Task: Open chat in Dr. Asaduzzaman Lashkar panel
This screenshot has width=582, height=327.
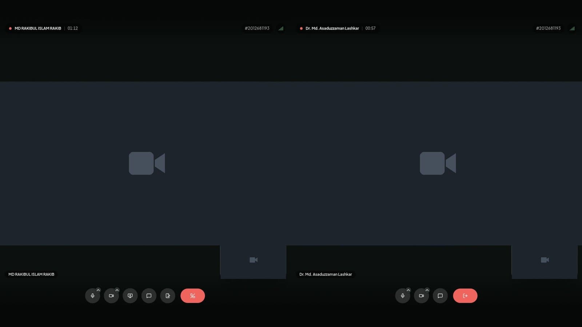Action: (440, 296)
